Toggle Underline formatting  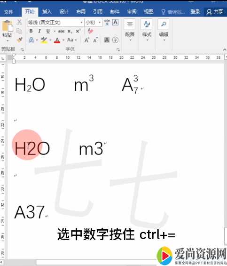(48, 31)
